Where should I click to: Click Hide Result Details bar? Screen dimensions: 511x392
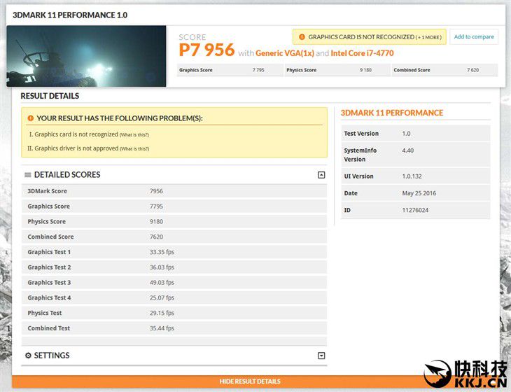(x=250, y=381)
